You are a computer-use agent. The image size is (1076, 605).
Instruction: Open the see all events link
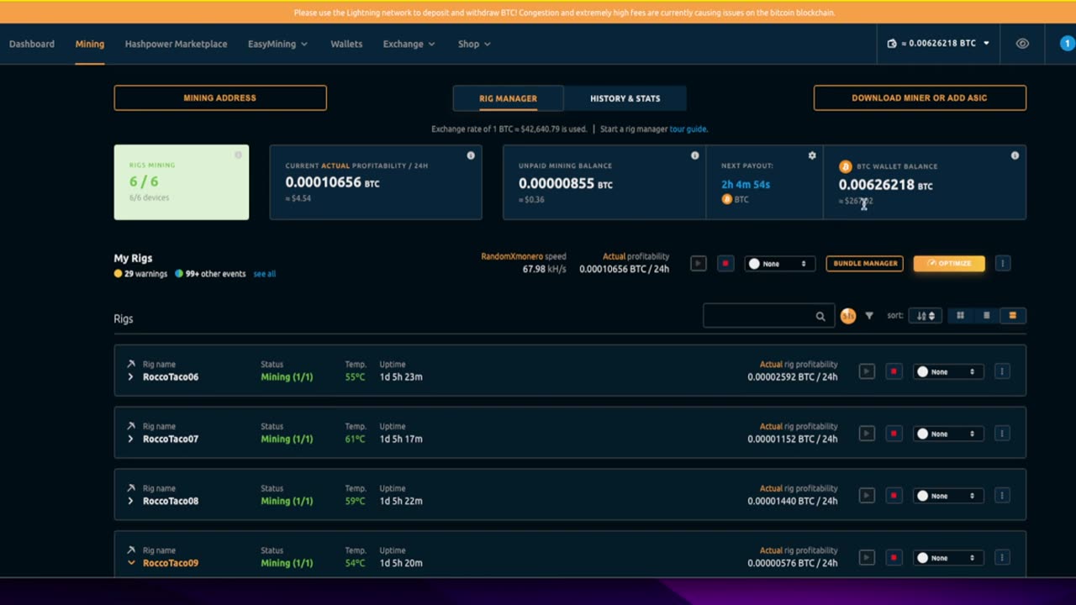point(265,274)
